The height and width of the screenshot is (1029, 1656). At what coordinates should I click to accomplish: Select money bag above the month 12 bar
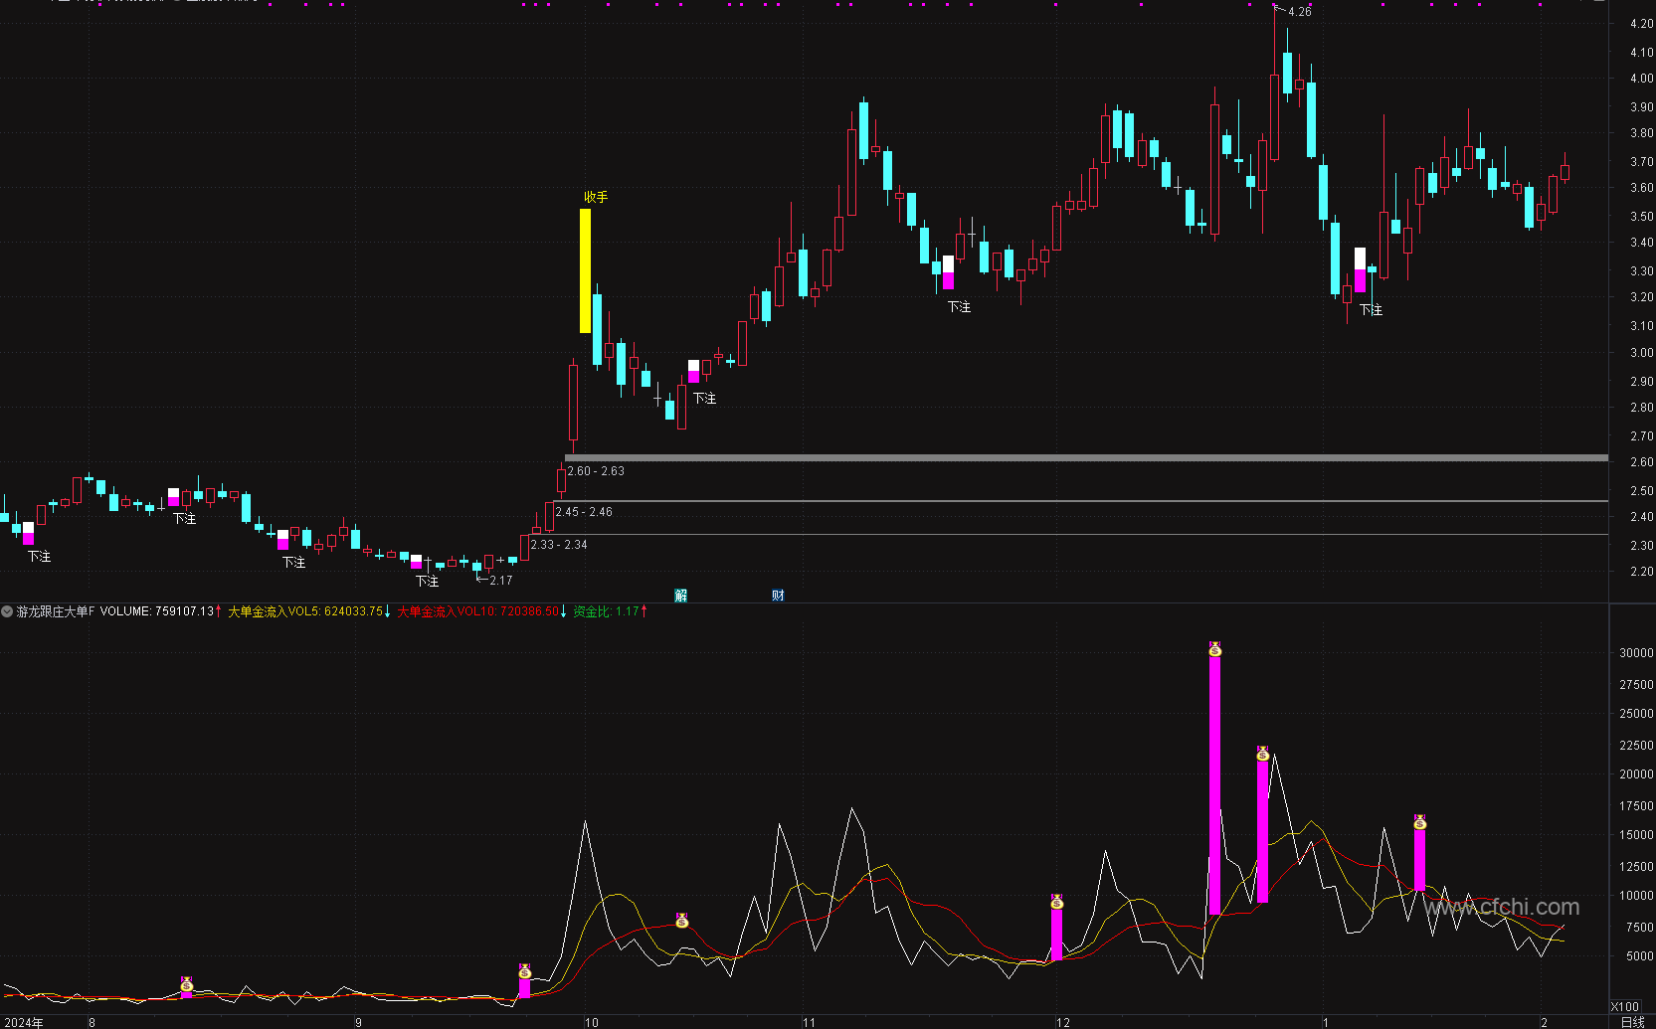pos(1057,902)
